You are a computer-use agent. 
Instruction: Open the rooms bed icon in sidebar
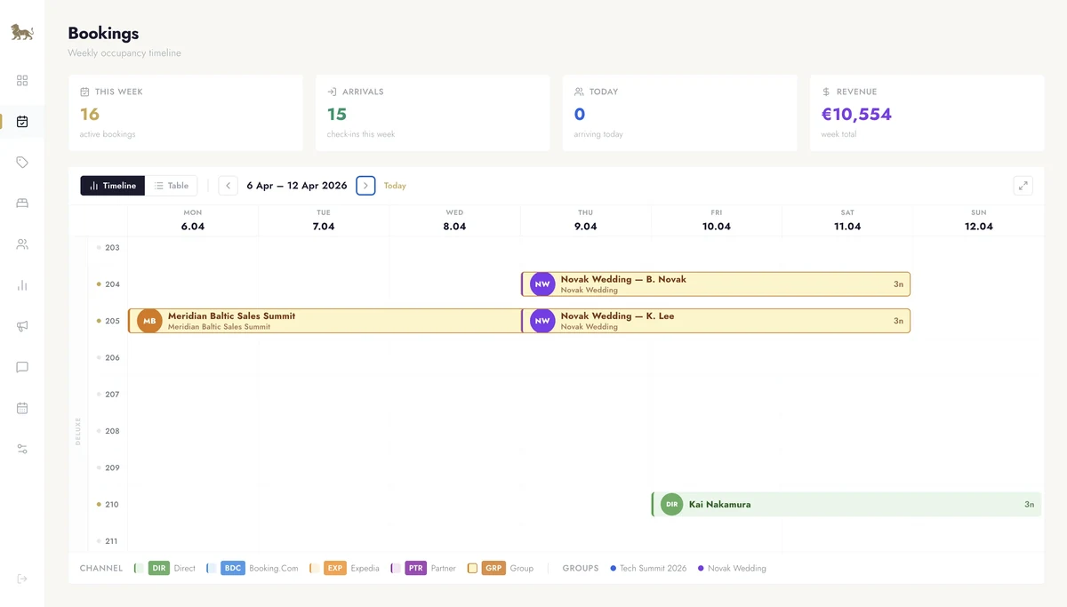22,204
